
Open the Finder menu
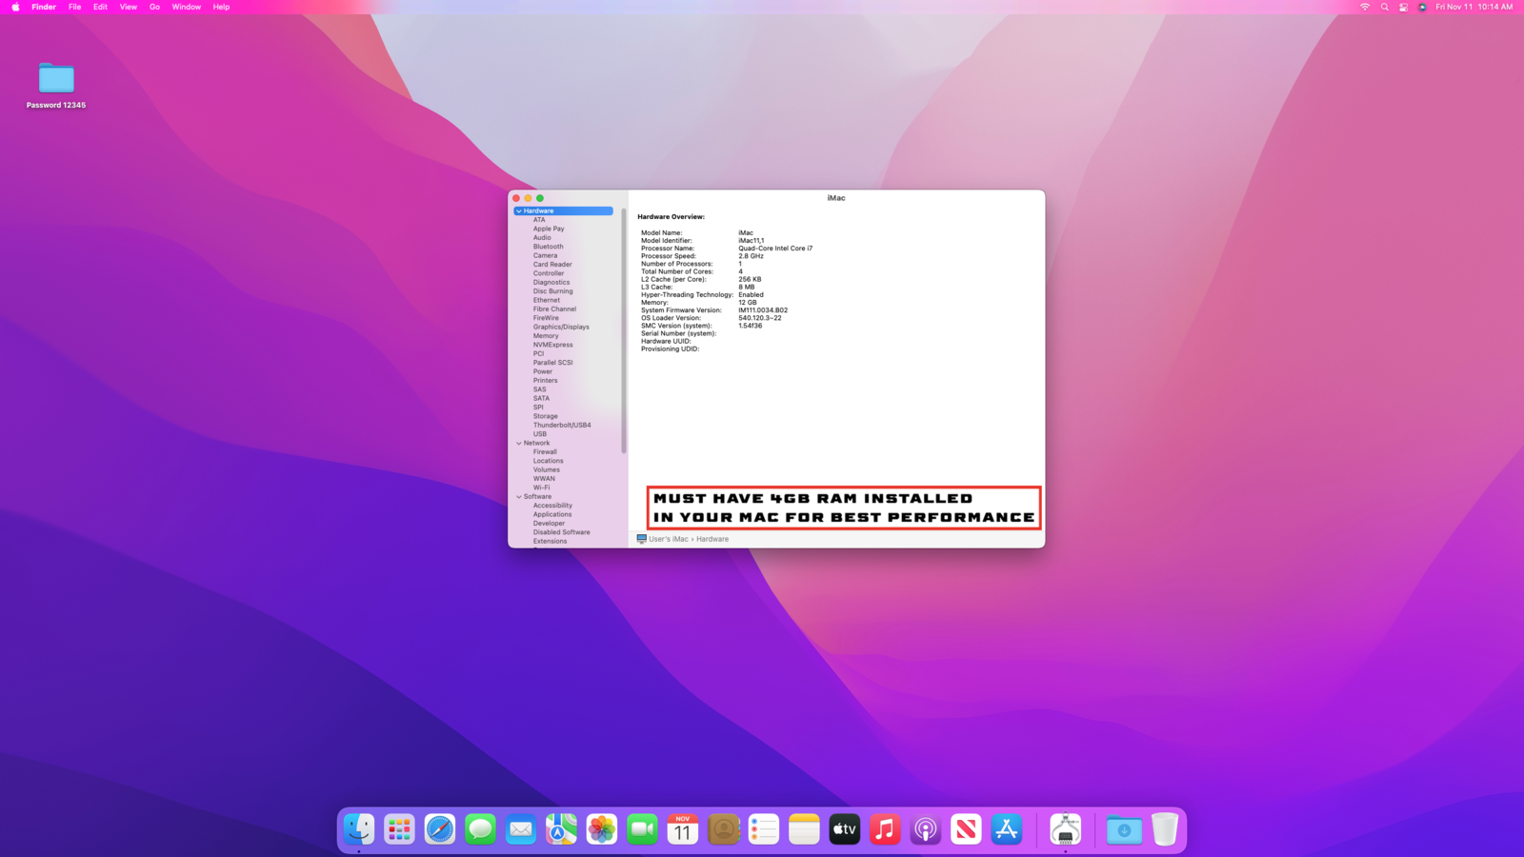pos(44,7)
